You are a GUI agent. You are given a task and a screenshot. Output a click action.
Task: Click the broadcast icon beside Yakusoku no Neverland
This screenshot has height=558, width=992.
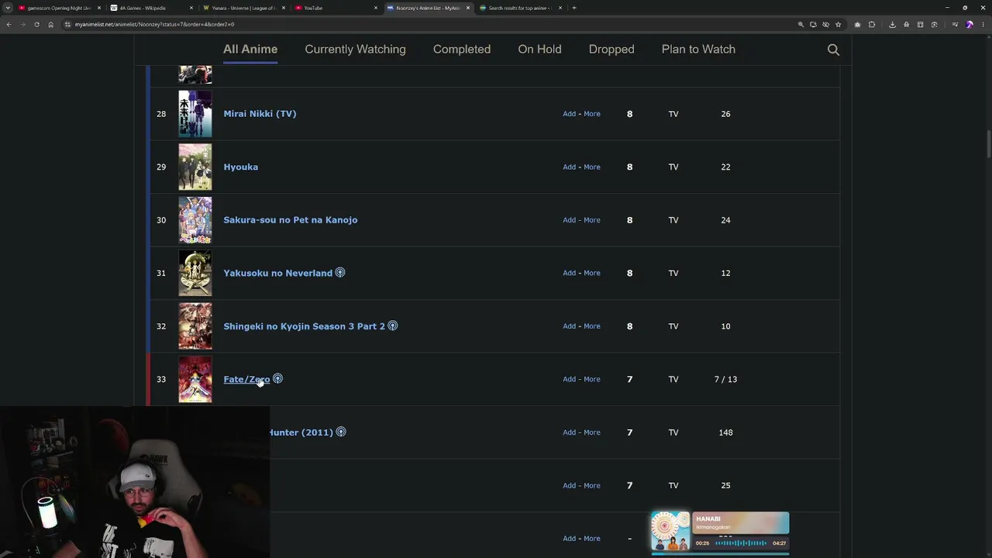tap(340, 273)
